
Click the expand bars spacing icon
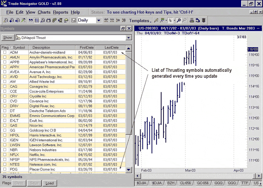pos(112,20)
